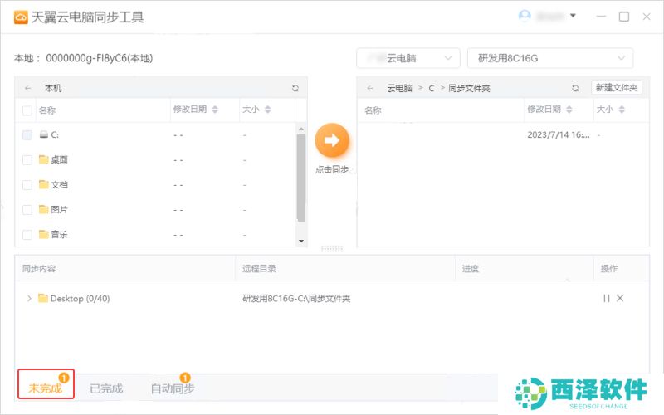Refresh the cloud 同步文件夹 file list
The height and width of the screenshot is (415, 664).
coord(575,88)
